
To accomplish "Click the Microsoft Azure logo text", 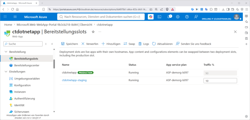I will click(x=36, y=17).
